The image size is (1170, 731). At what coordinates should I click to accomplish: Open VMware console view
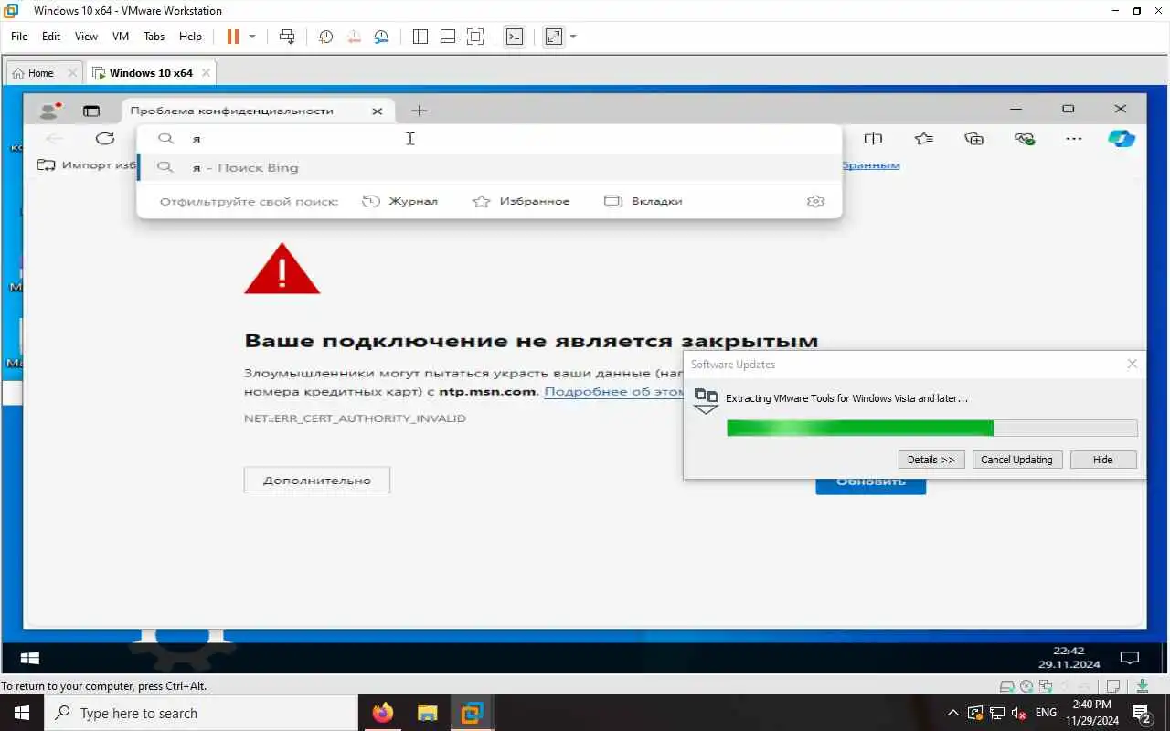pos(515,37)
